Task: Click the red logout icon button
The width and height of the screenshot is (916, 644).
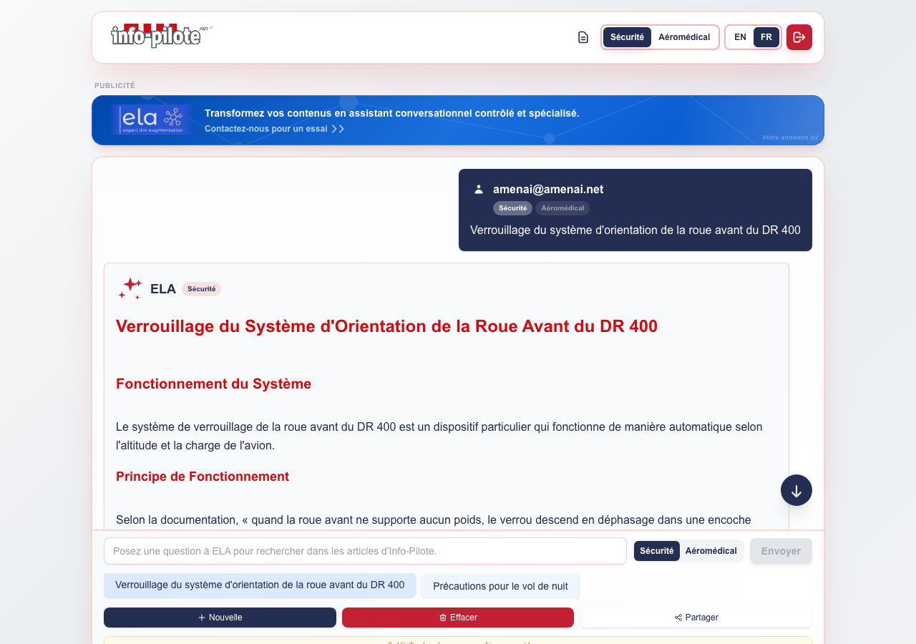Action: (x=799, y=37)
